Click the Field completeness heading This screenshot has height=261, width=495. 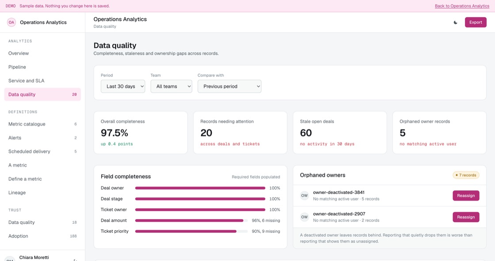point(126,177)
